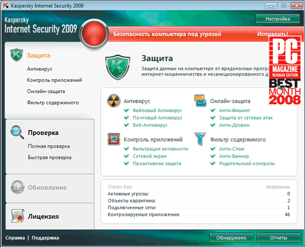Click the Контроль приложений heading in main panel
The height and width of the screenshot is (247, 305).
pyautogui.click(x=153, y=140)
